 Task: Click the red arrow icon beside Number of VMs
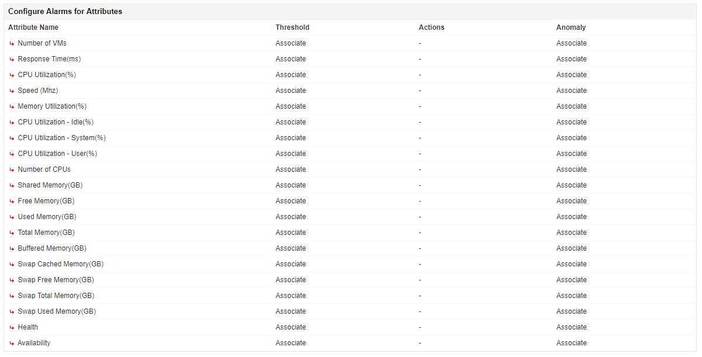pyautogui.click(x=12, y=44)
